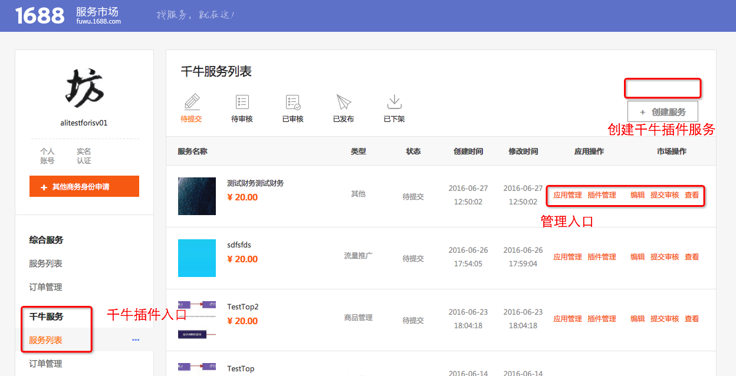Click the 待提交 pencil icon
Image resolution: width=736 pixels, height=376 pixels.
tap(192, 101)
